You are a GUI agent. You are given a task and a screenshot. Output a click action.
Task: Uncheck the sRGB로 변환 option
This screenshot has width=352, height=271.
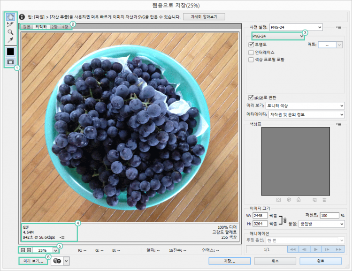pyautogui.click(x=251, y=98)
